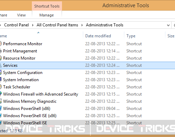Open the Shortcut Tools contextual tab
This screenshot has height=137, width=175.
(47, 6)
